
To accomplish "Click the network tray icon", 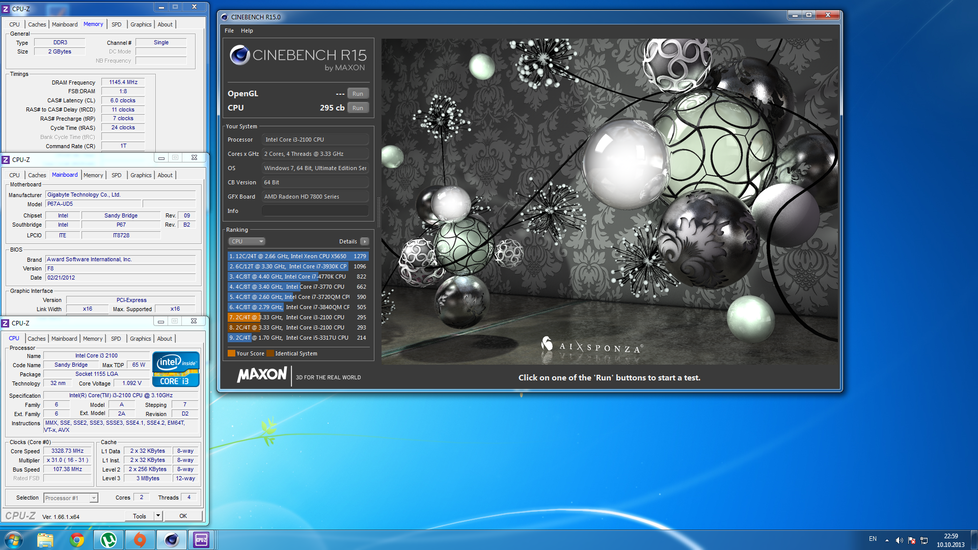I will coord(924,540).
